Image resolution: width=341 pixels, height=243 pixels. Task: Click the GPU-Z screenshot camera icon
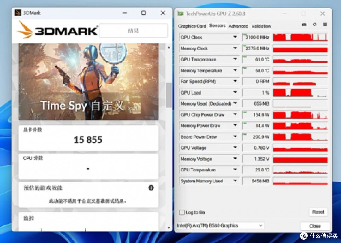click(x=304, y=25)
